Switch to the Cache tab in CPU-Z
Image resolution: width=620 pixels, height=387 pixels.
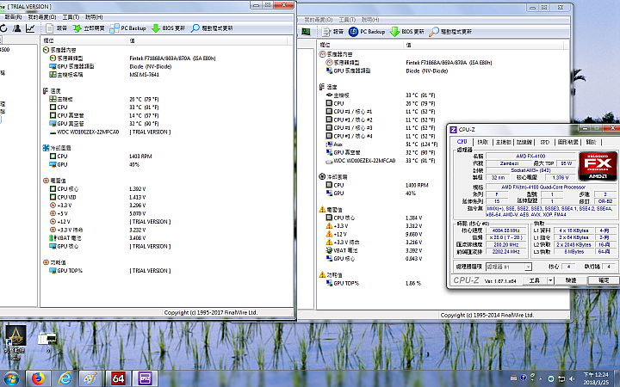click(482, 142)
